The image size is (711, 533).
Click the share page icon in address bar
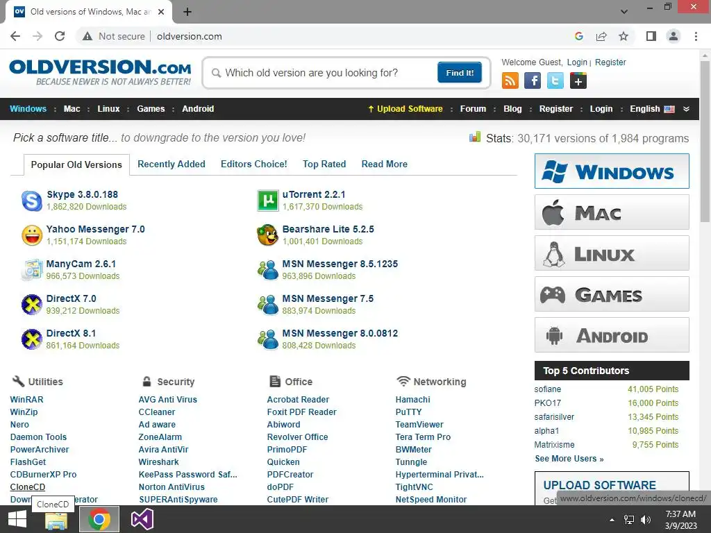pos(601,36)
